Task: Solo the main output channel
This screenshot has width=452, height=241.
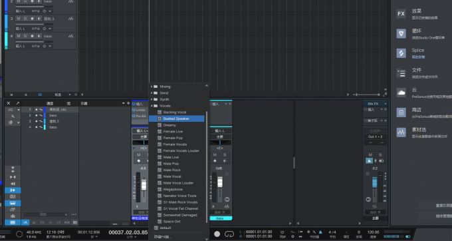Action: (x=380, y=154)
